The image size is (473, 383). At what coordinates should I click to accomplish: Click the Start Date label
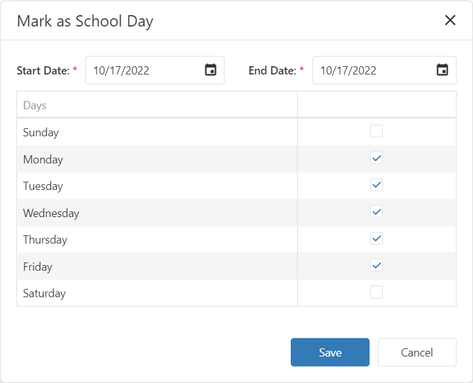43,71
